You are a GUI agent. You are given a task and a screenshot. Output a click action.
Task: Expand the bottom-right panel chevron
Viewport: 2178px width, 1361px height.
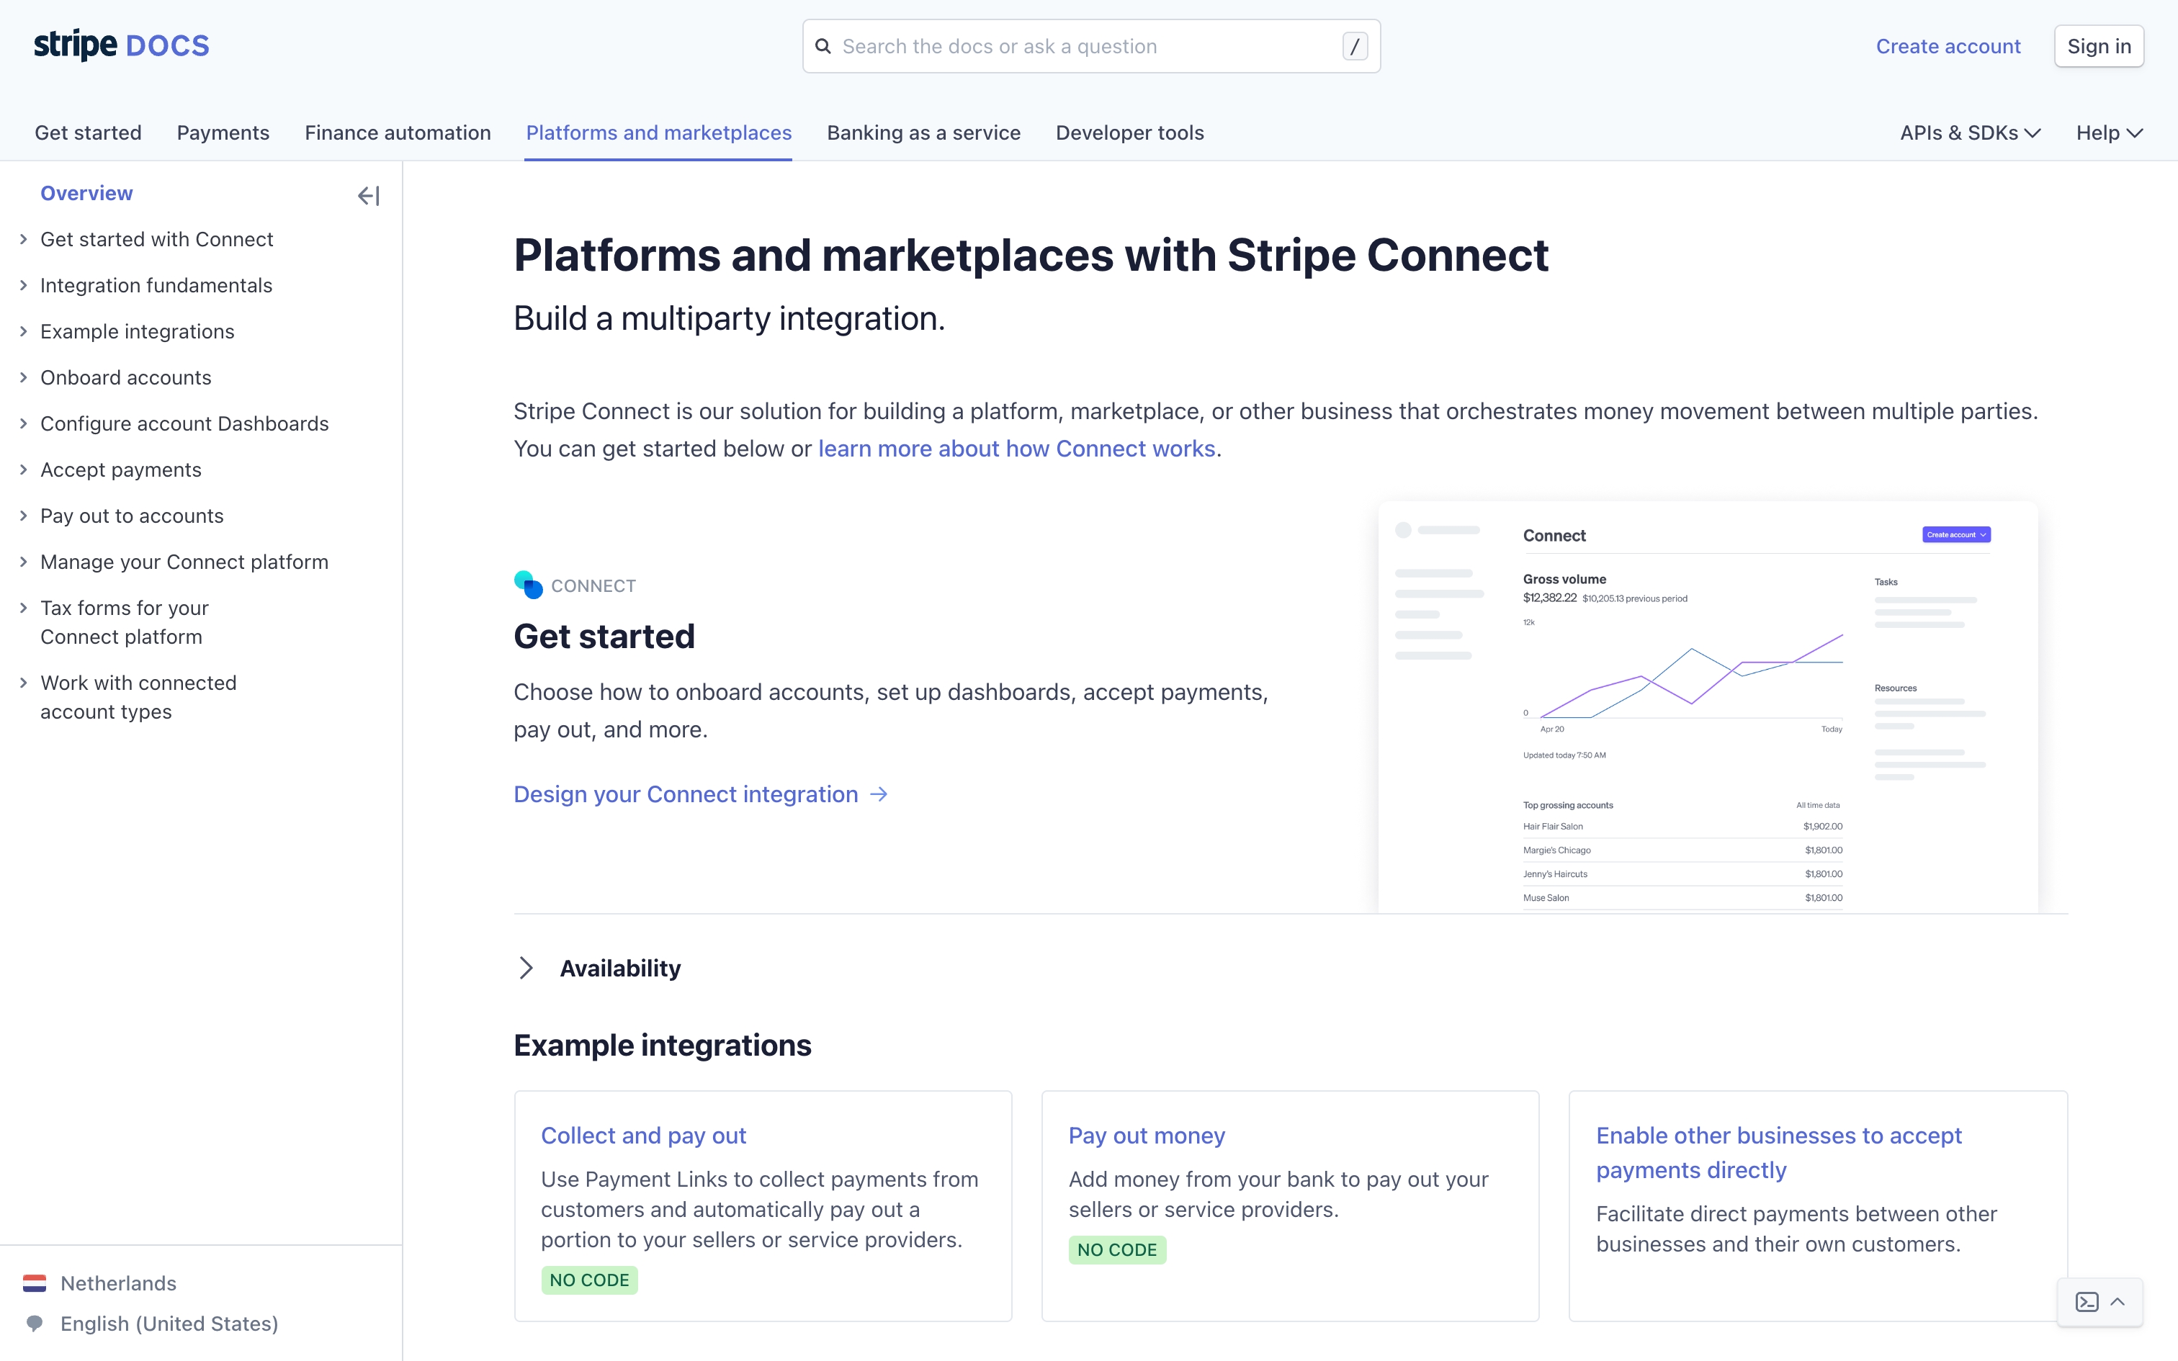pyautogui.click(x=2117, y=1302)
